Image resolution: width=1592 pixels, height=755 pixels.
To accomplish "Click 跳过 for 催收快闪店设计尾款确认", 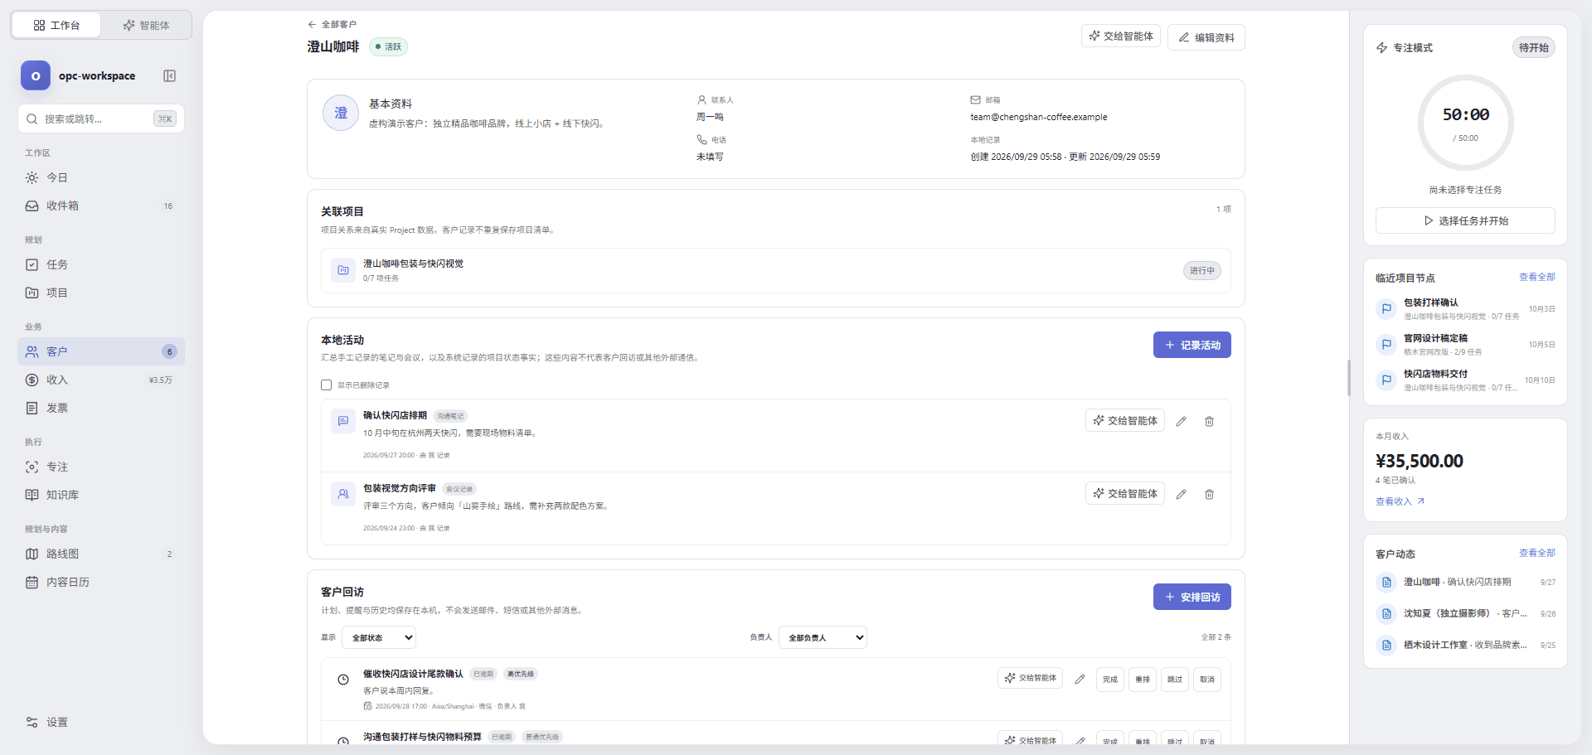I will point(1174,679).
